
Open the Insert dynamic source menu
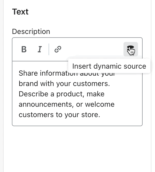pyautogui.click(x=131, y=49)
